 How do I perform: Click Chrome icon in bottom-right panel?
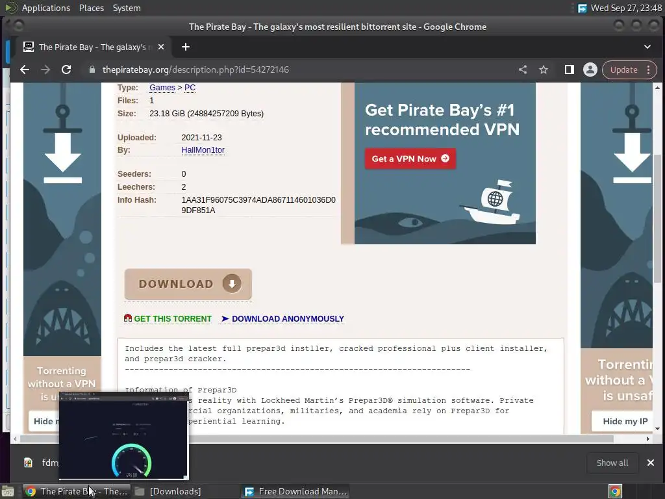(615, 491)
